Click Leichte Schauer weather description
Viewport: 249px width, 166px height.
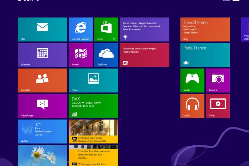43,132
